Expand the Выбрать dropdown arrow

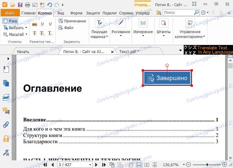(x=26, y=28)
